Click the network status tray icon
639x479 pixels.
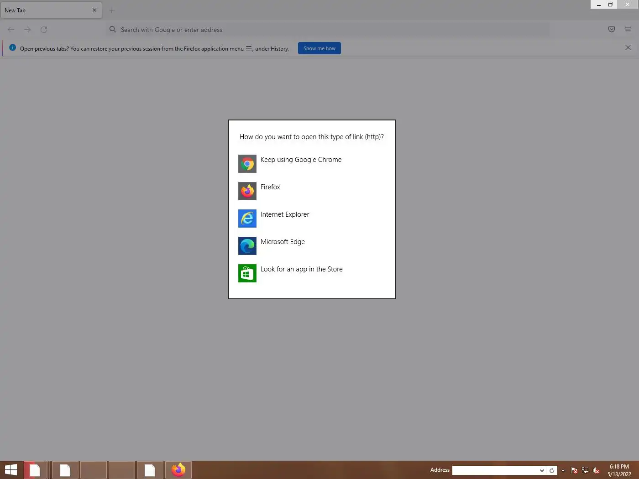585,470
